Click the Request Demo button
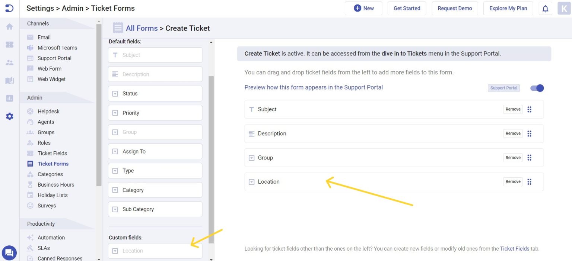Viewport: 572px width, 261px height. (455, 8)
